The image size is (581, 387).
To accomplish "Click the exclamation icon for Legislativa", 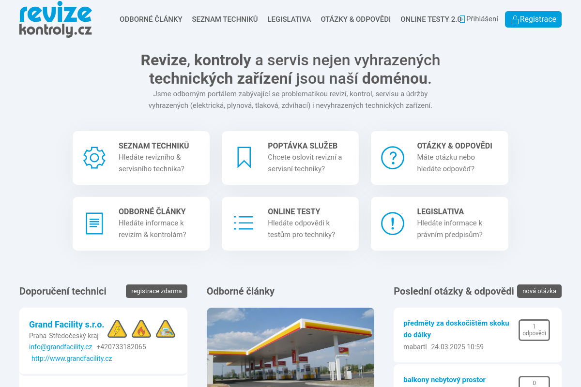I will 393,223.
